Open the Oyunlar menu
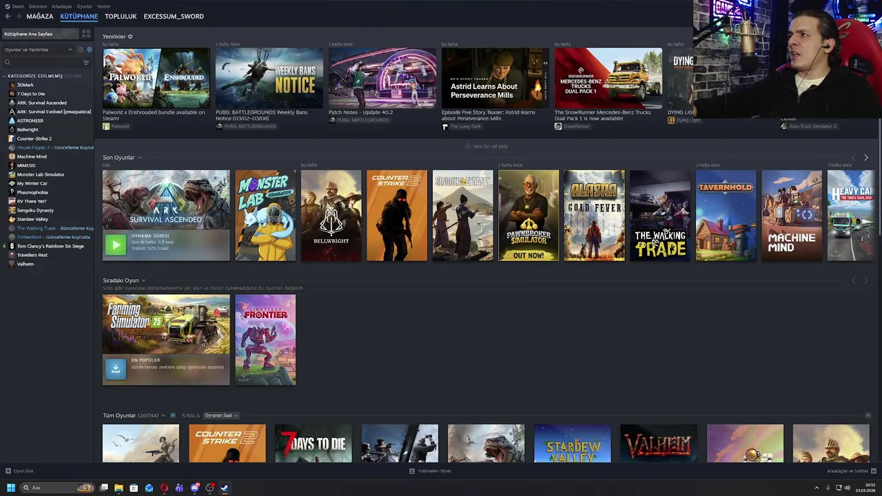This screenshot has height=496, width=882. 84,6
